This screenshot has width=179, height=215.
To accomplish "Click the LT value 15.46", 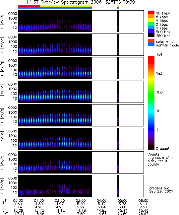I will tap(144, 210).
